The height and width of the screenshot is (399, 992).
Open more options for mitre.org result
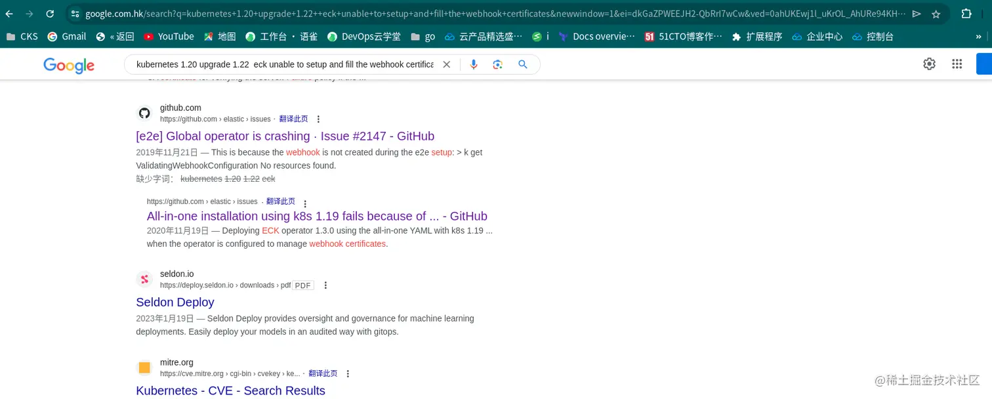pos(348,374)
